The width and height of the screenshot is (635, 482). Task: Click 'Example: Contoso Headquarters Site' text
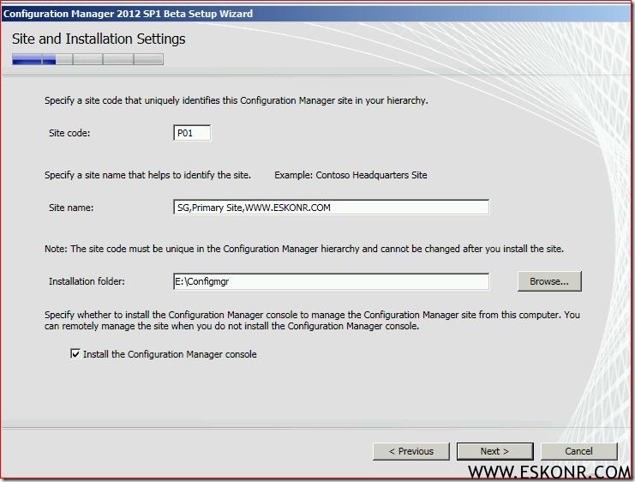pyautogui.click(x=350, y=175)
